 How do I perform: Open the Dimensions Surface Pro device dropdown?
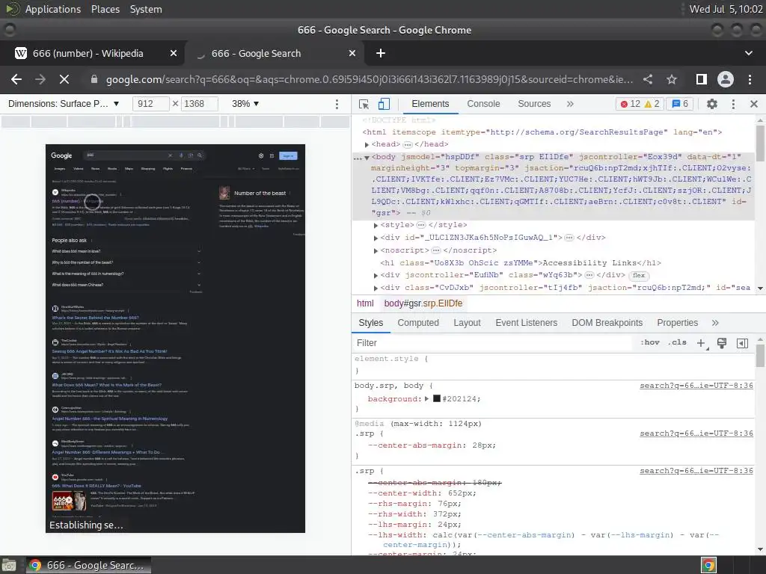[x=64, y=103]
